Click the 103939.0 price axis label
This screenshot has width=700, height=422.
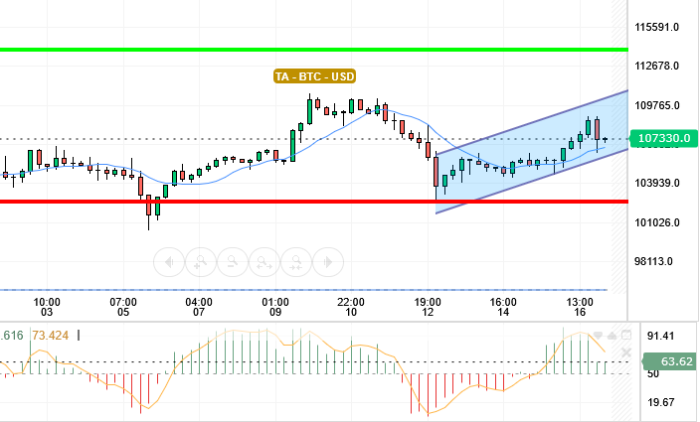pos(656,183)
